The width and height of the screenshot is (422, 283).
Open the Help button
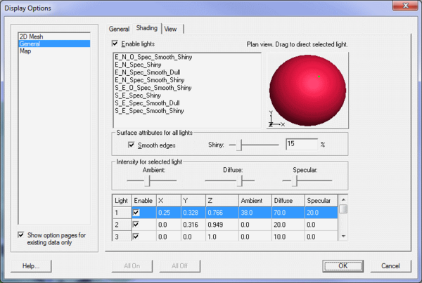click(30, 266)
